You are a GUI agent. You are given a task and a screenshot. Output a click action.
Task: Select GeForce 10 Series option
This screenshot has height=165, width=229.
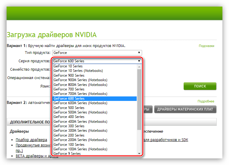(95, 66)
